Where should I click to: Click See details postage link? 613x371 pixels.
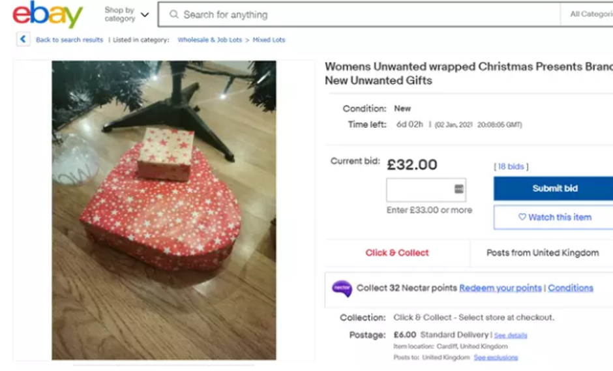click(x=511, y=335)
